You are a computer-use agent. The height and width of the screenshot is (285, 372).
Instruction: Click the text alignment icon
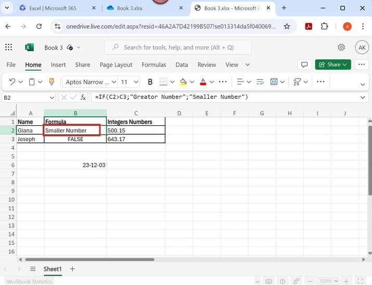tap(240, 82)
